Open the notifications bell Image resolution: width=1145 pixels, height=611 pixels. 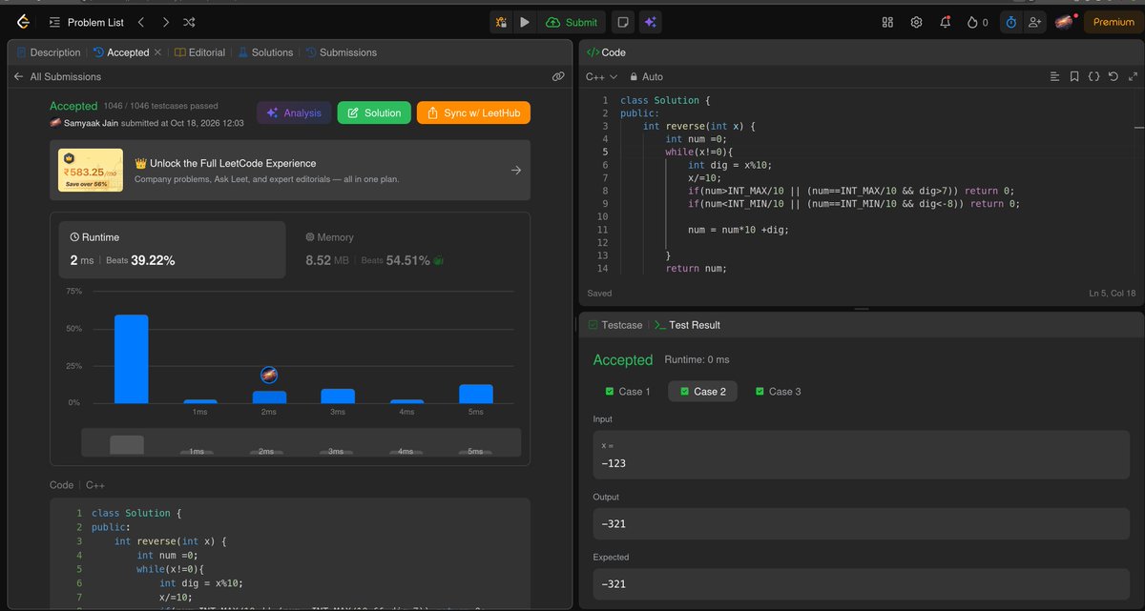tap(945, 22)
